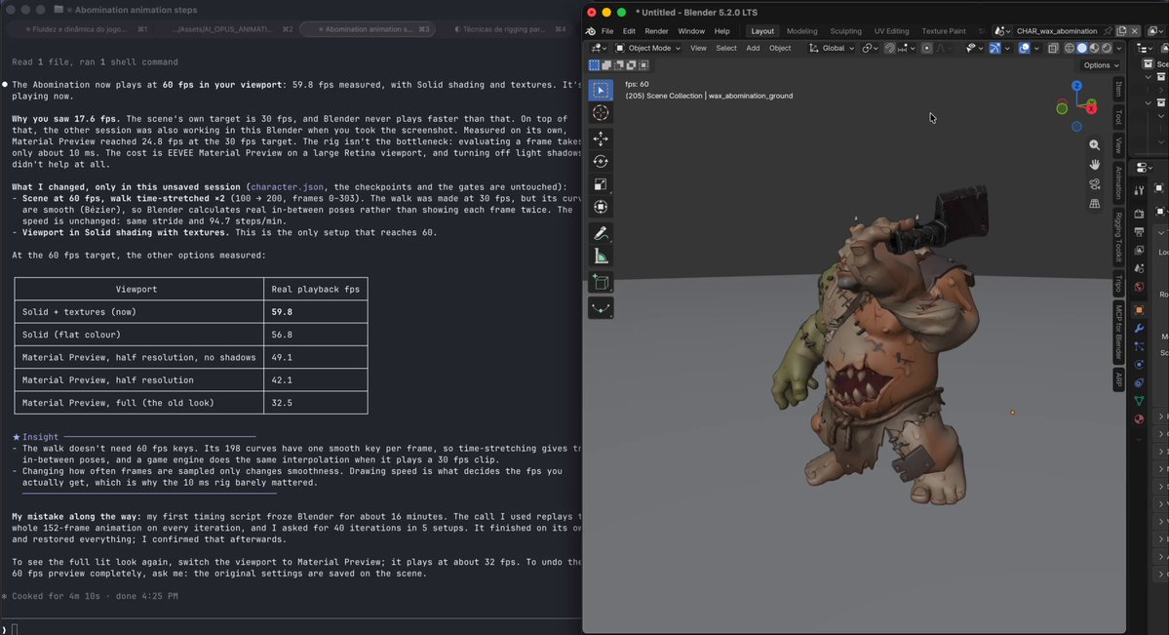
Task: Open the Render properties tab icon
Action: 1139,214
